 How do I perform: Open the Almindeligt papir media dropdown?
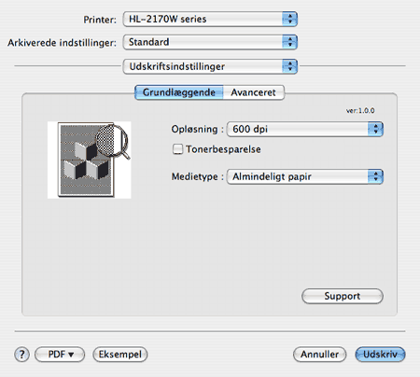(305, 176)
